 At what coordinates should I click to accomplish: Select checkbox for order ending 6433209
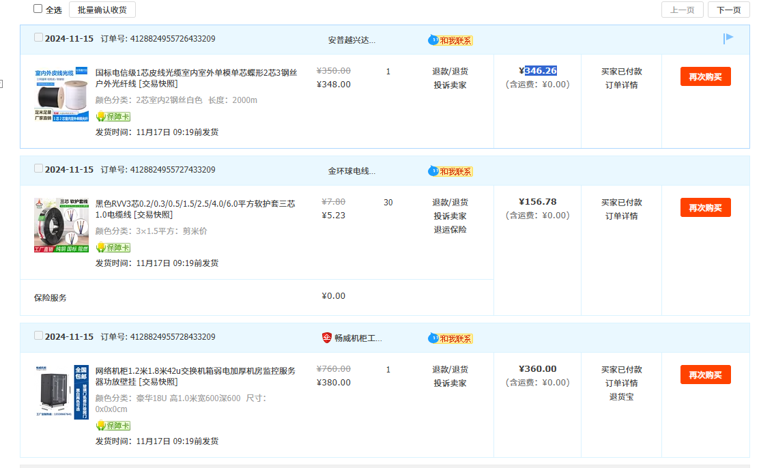pos(38,38)
